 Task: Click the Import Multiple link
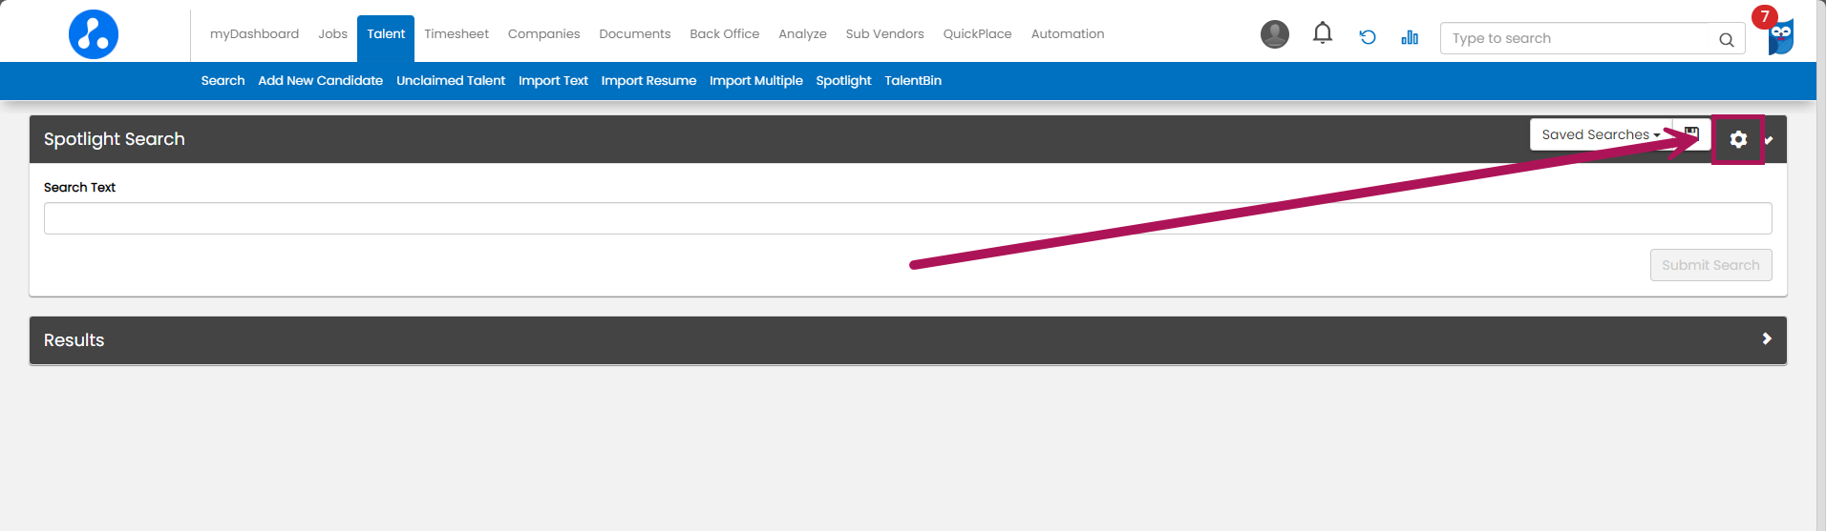click(x=755, y=81)
